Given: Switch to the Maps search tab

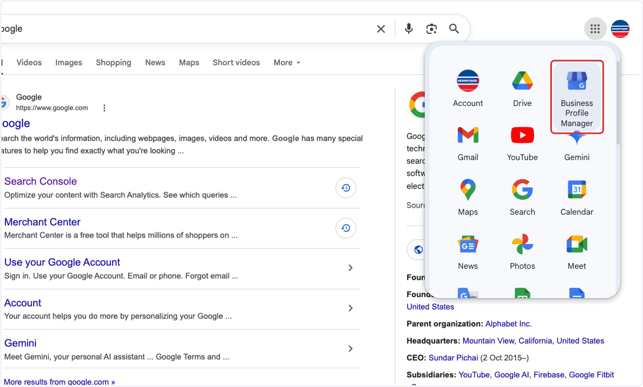Looking at the screenshot, I should [x=189, y=63].
